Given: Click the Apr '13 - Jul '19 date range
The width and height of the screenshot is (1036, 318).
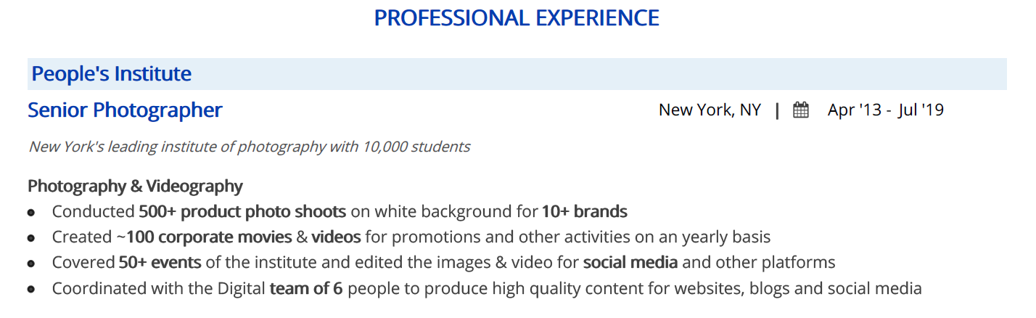Looking at the screenshot, I should click(x=885, y=110).
